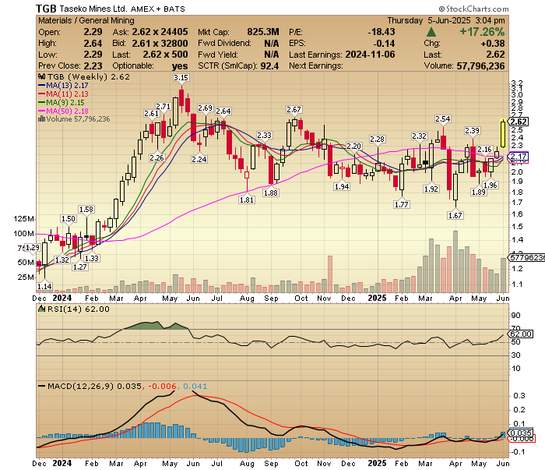The width and height of the screenshot is (545, 470).
Task: Click the 3.15 peak price annotation
Action: coord(181,78)
